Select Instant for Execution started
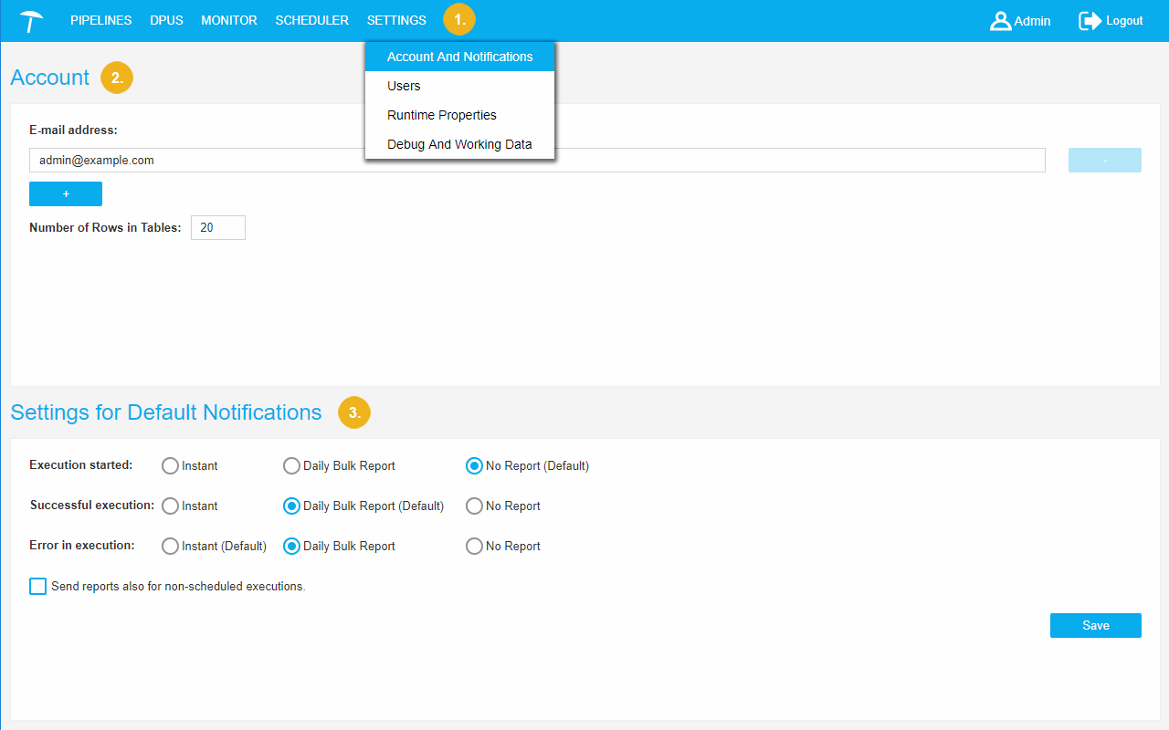The height and width of the screenshot is (730, 1169). tap(170, 466)
